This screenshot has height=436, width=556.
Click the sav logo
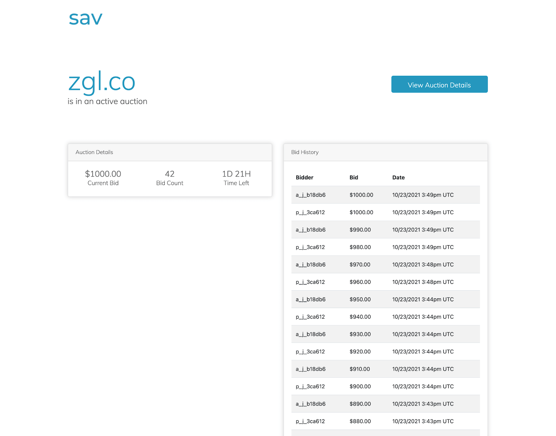[x=85, y=19]
